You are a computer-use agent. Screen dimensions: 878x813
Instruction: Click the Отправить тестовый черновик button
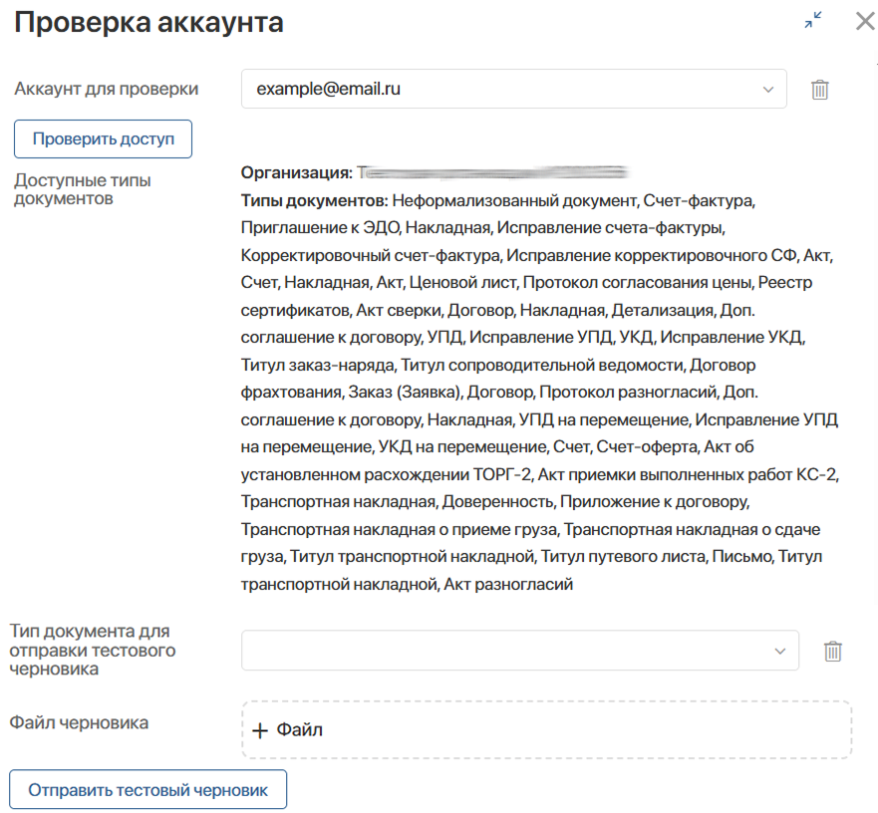tap(147, 790)
